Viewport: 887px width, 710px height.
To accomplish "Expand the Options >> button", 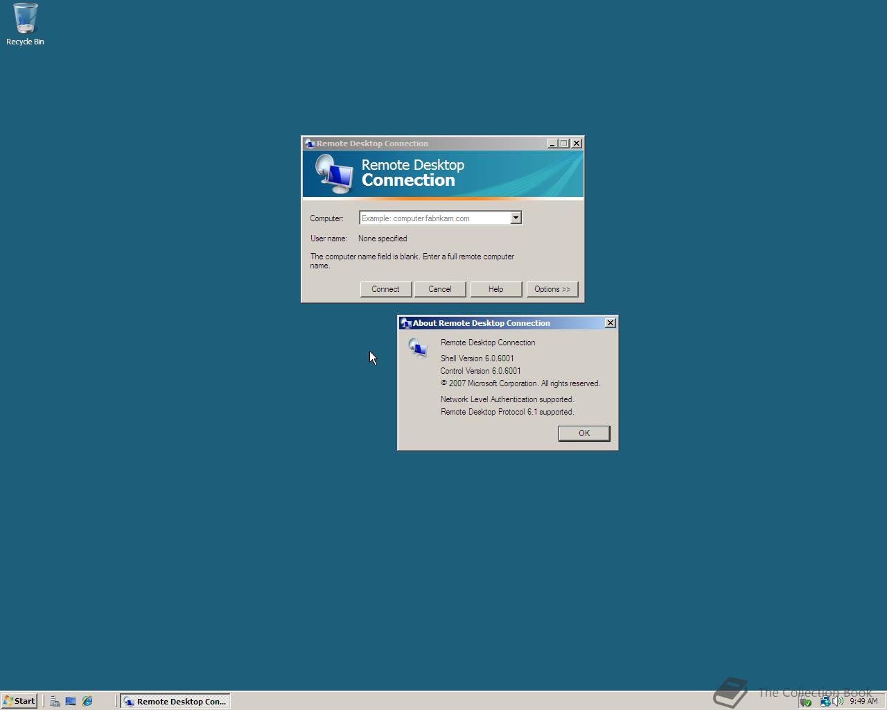I will [x=552, y=289].
